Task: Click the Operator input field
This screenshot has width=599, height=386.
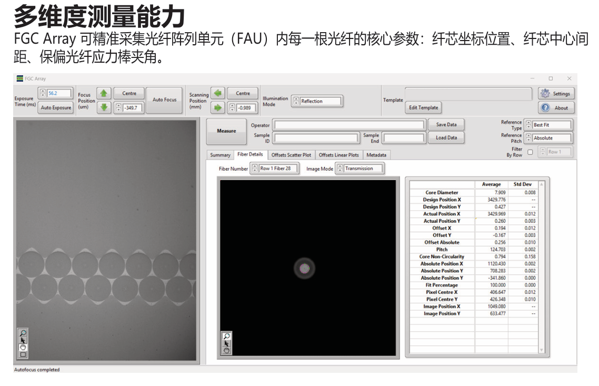Action: 349,125
